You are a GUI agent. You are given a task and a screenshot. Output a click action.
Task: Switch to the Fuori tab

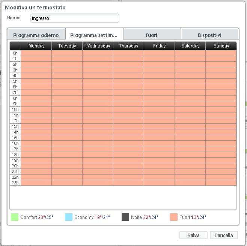152,35
